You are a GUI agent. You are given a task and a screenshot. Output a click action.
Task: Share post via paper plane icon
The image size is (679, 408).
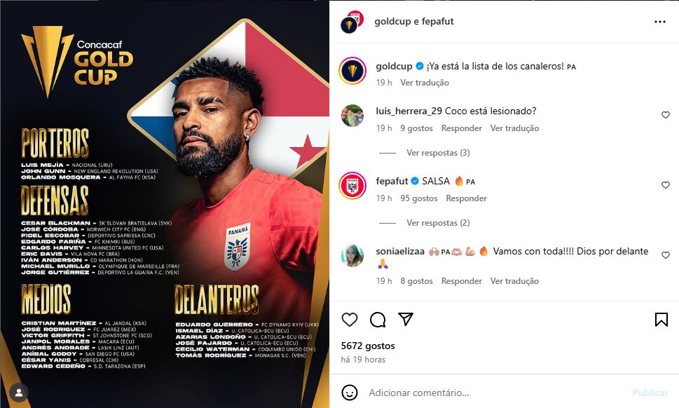(x=406, y=319)
